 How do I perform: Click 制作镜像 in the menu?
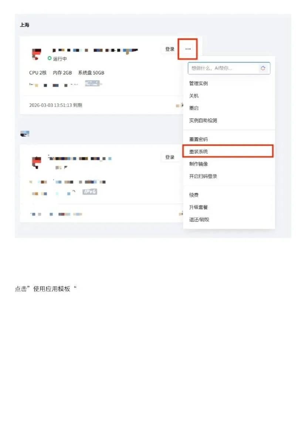coord(199,164)
